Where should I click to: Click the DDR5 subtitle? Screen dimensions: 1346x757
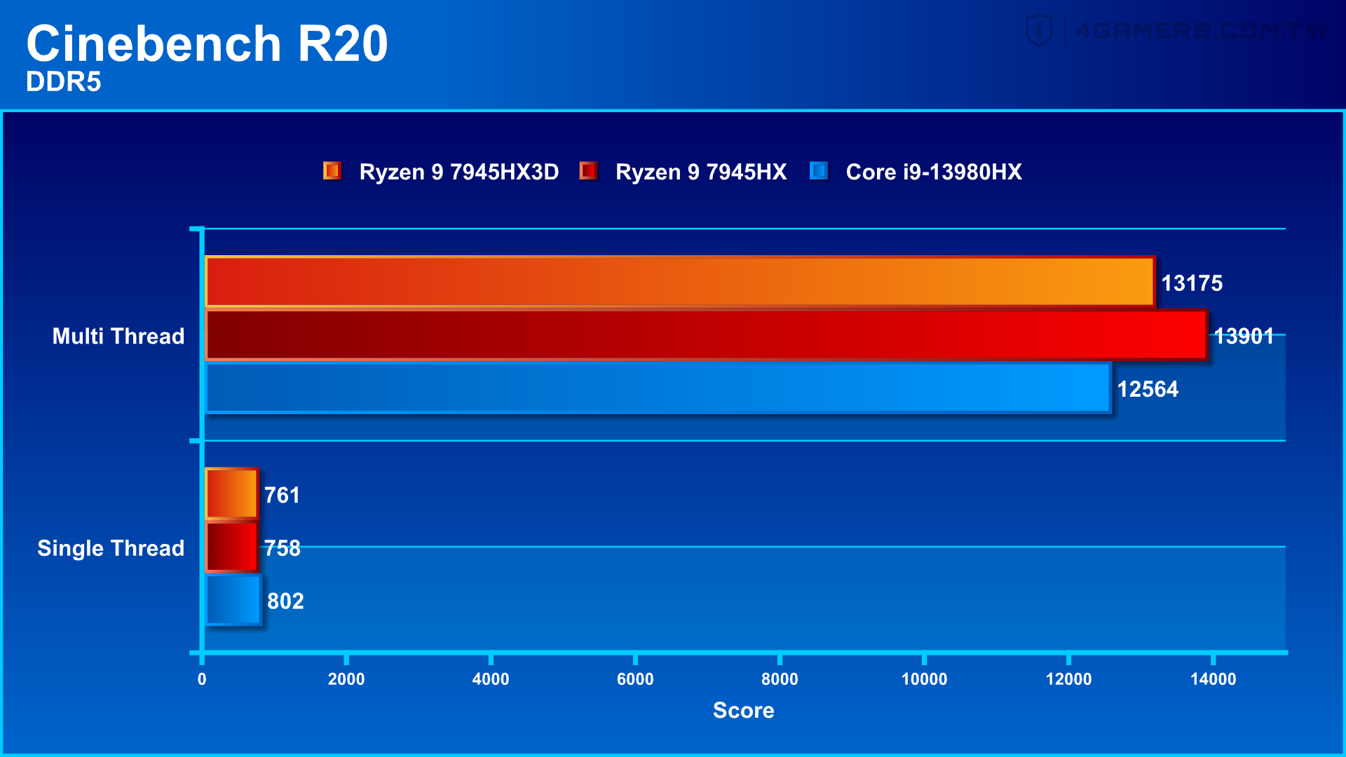tap(64, 82)
